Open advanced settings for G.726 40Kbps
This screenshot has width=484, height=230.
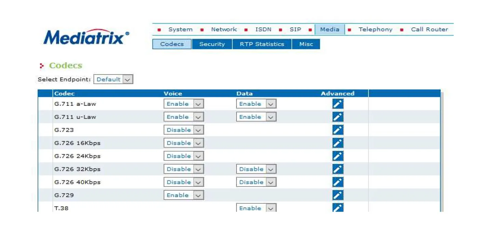(x=337, y=182)
